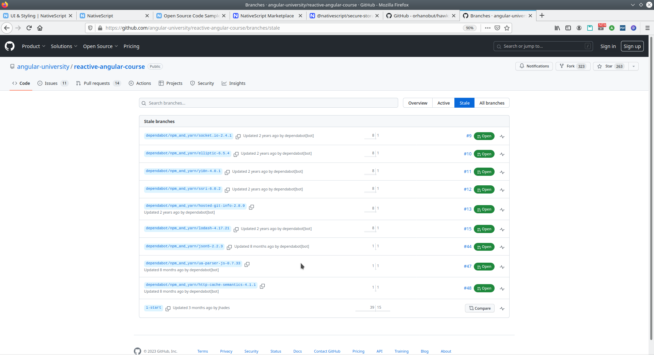The width and height of the screenshot is (654, 355).
Task: Expand the Open Source menu
Action: click(x=100, y=46)
